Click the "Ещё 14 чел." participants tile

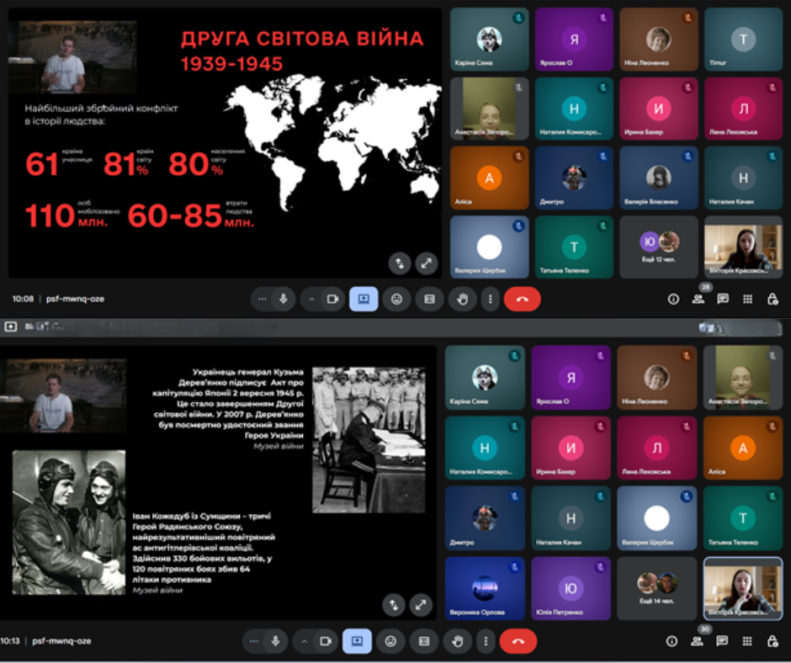656,587
